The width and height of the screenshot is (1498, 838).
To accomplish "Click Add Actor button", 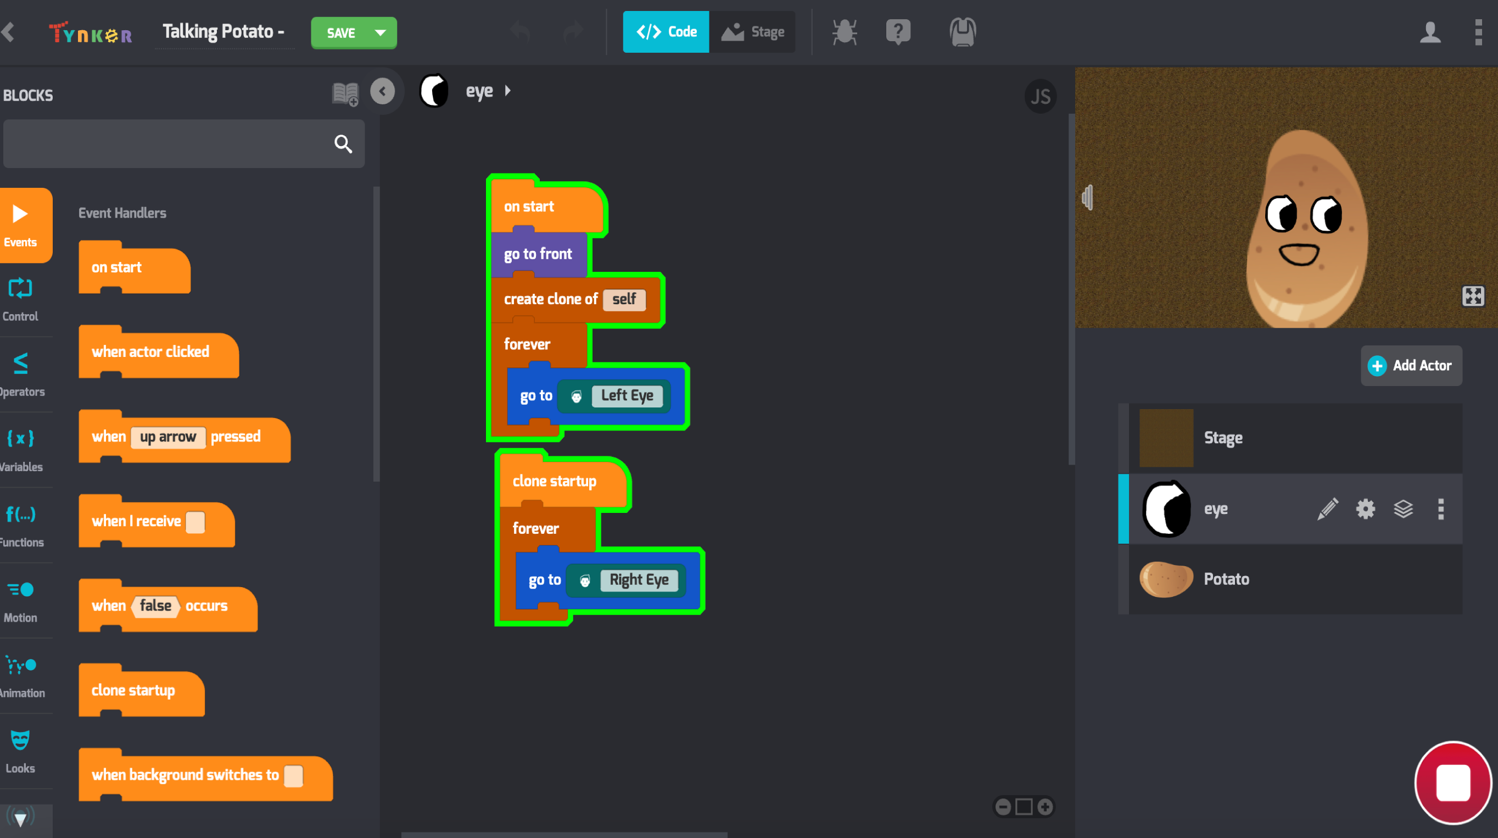I will (1410, 365).
